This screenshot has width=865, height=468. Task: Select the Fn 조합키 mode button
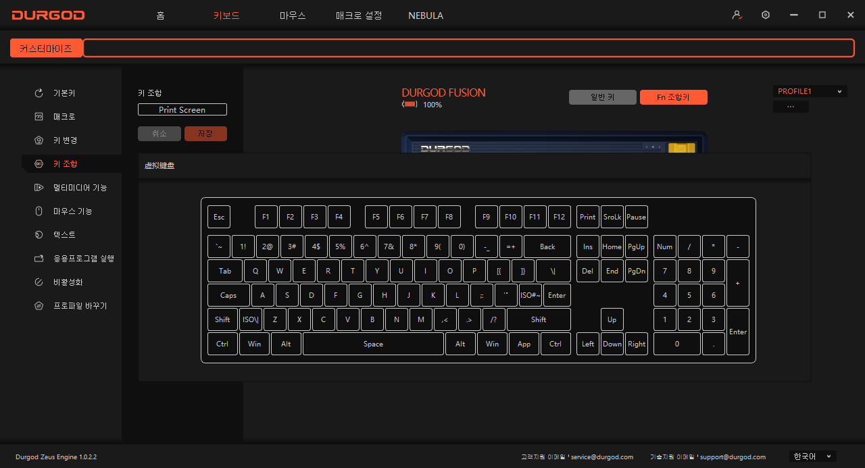pyautogui.click(x=674, y=97)
